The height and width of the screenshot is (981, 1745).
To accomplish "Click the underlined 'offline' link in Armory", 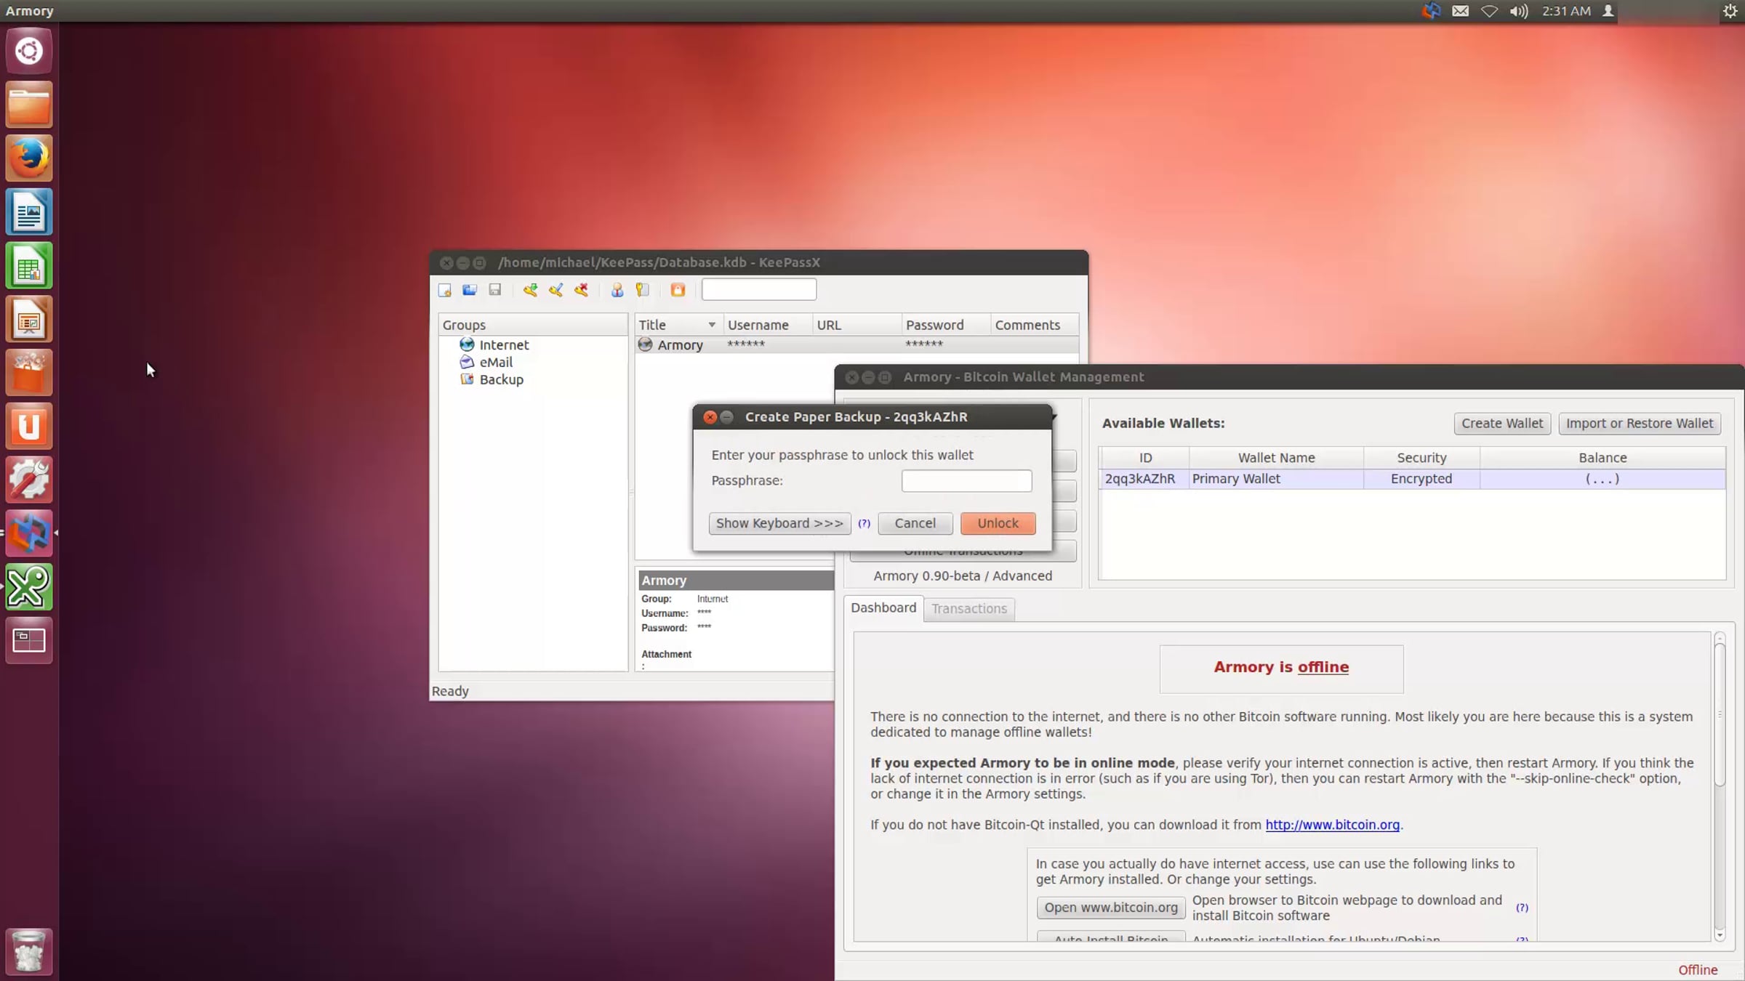I will click(1323, 667).
